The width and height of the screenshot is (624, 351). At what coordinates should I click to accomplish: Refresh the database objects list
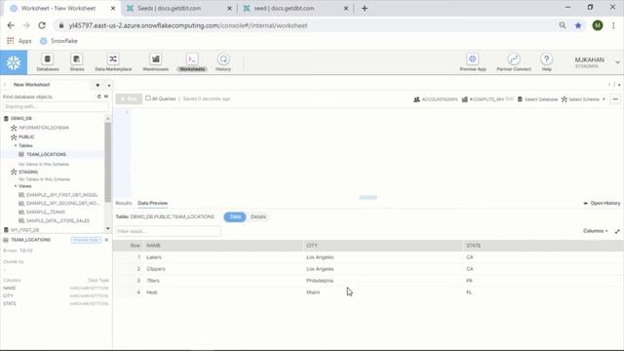tap(99, 97)
